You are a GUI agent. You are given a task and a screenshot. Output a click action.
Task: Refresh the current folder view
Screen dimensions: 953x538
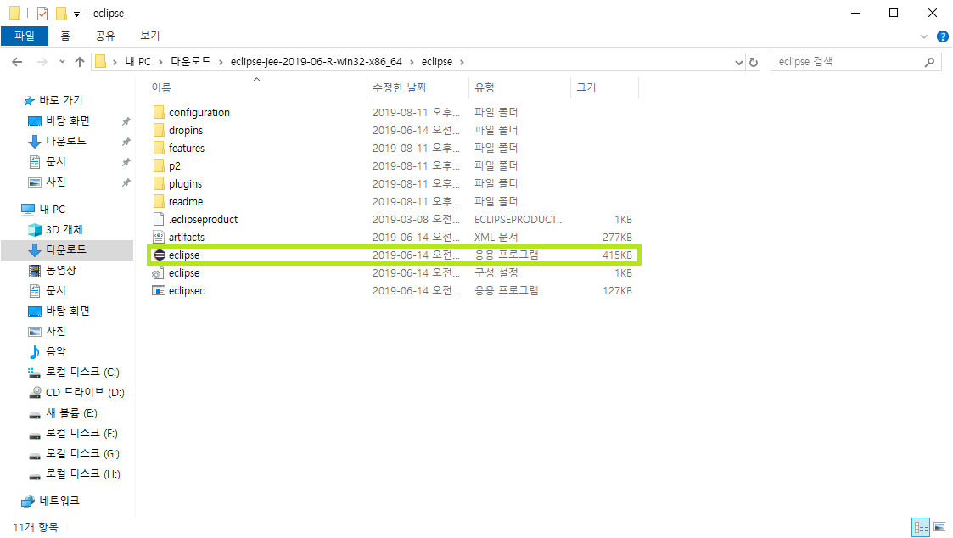754,62
